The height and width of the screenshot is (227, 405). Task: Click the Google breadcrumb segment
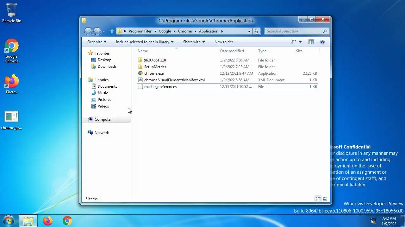click(165, 31)
